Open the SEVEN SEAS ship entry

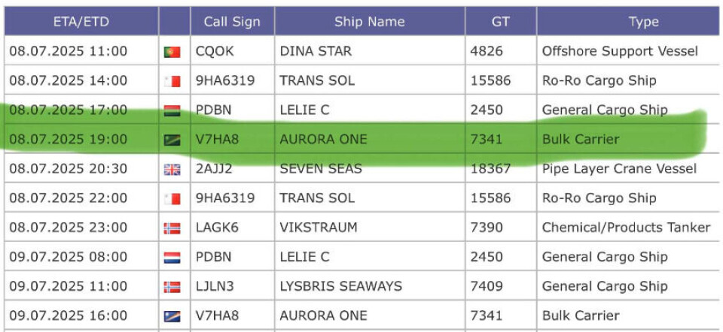tap(321, 169)
